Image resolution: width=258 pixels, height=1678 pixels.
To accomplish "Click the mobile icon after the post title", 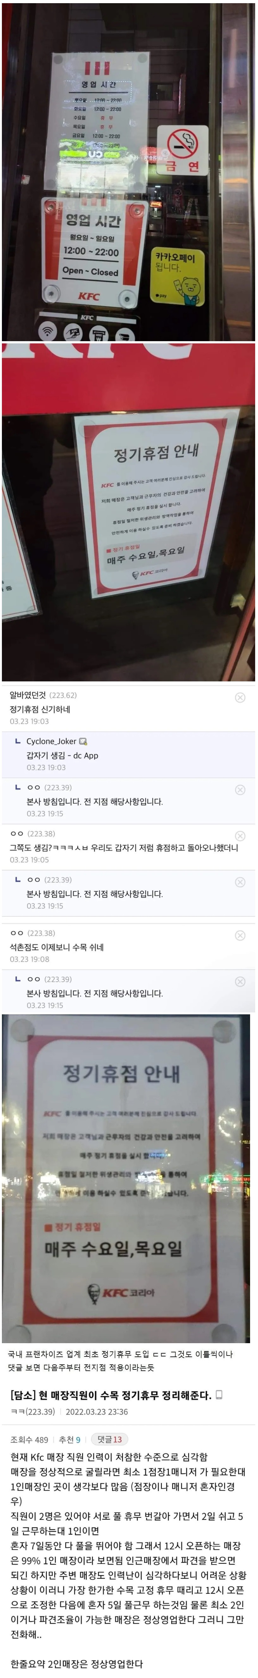I will (219, 1395).
